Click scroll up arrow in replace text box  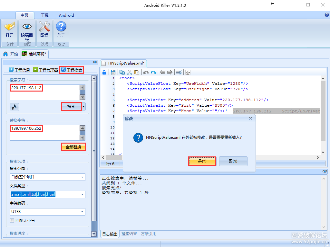82,128
